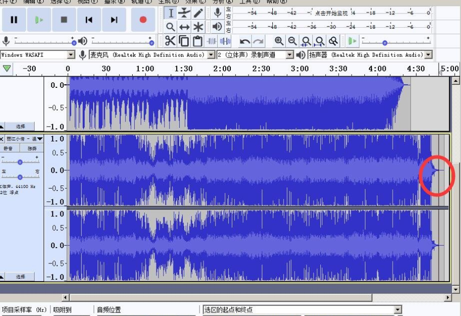Click the recording meter microphone icon

point(217,13)
